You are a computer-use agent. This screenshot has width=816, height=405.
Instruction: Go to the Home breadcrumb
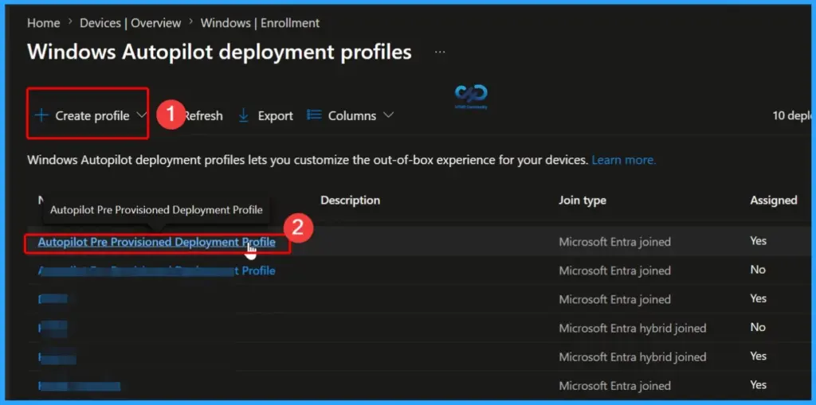coord(43,23)
